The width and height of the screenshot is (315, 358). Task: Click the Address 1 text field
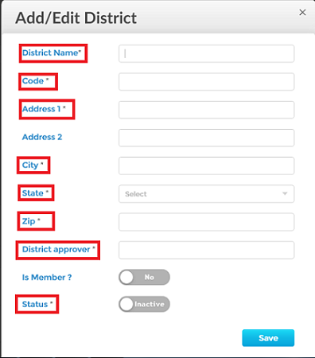pos(206,110)
